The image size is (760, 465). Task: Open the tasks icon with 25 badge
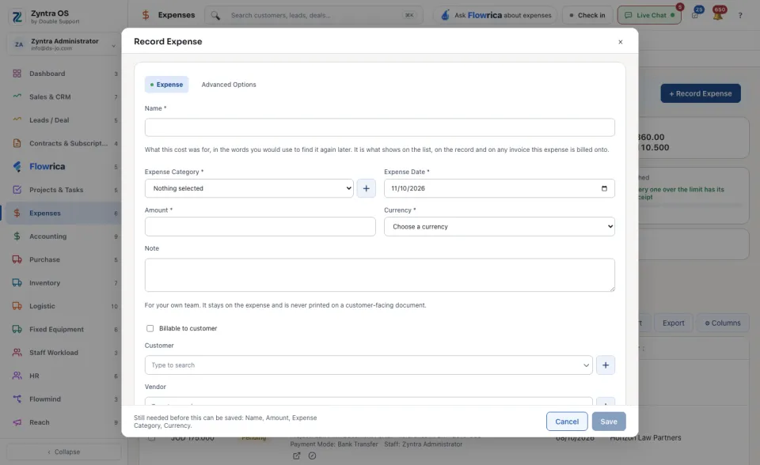point(696,15)
